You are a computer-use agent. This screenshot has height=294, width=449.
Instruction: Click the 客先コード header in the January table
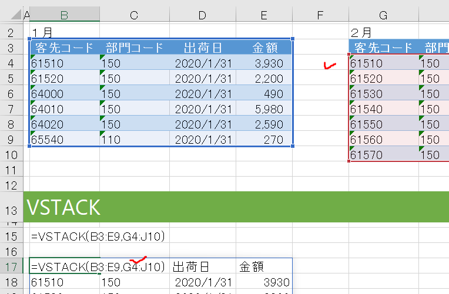point(64,48)
